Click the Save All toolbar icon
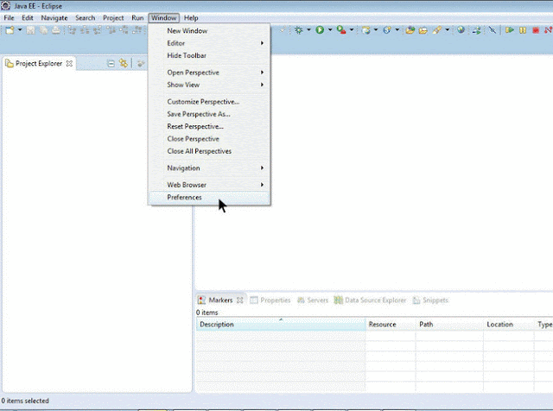This screenshot has height=411, width=553. point(44,30)
